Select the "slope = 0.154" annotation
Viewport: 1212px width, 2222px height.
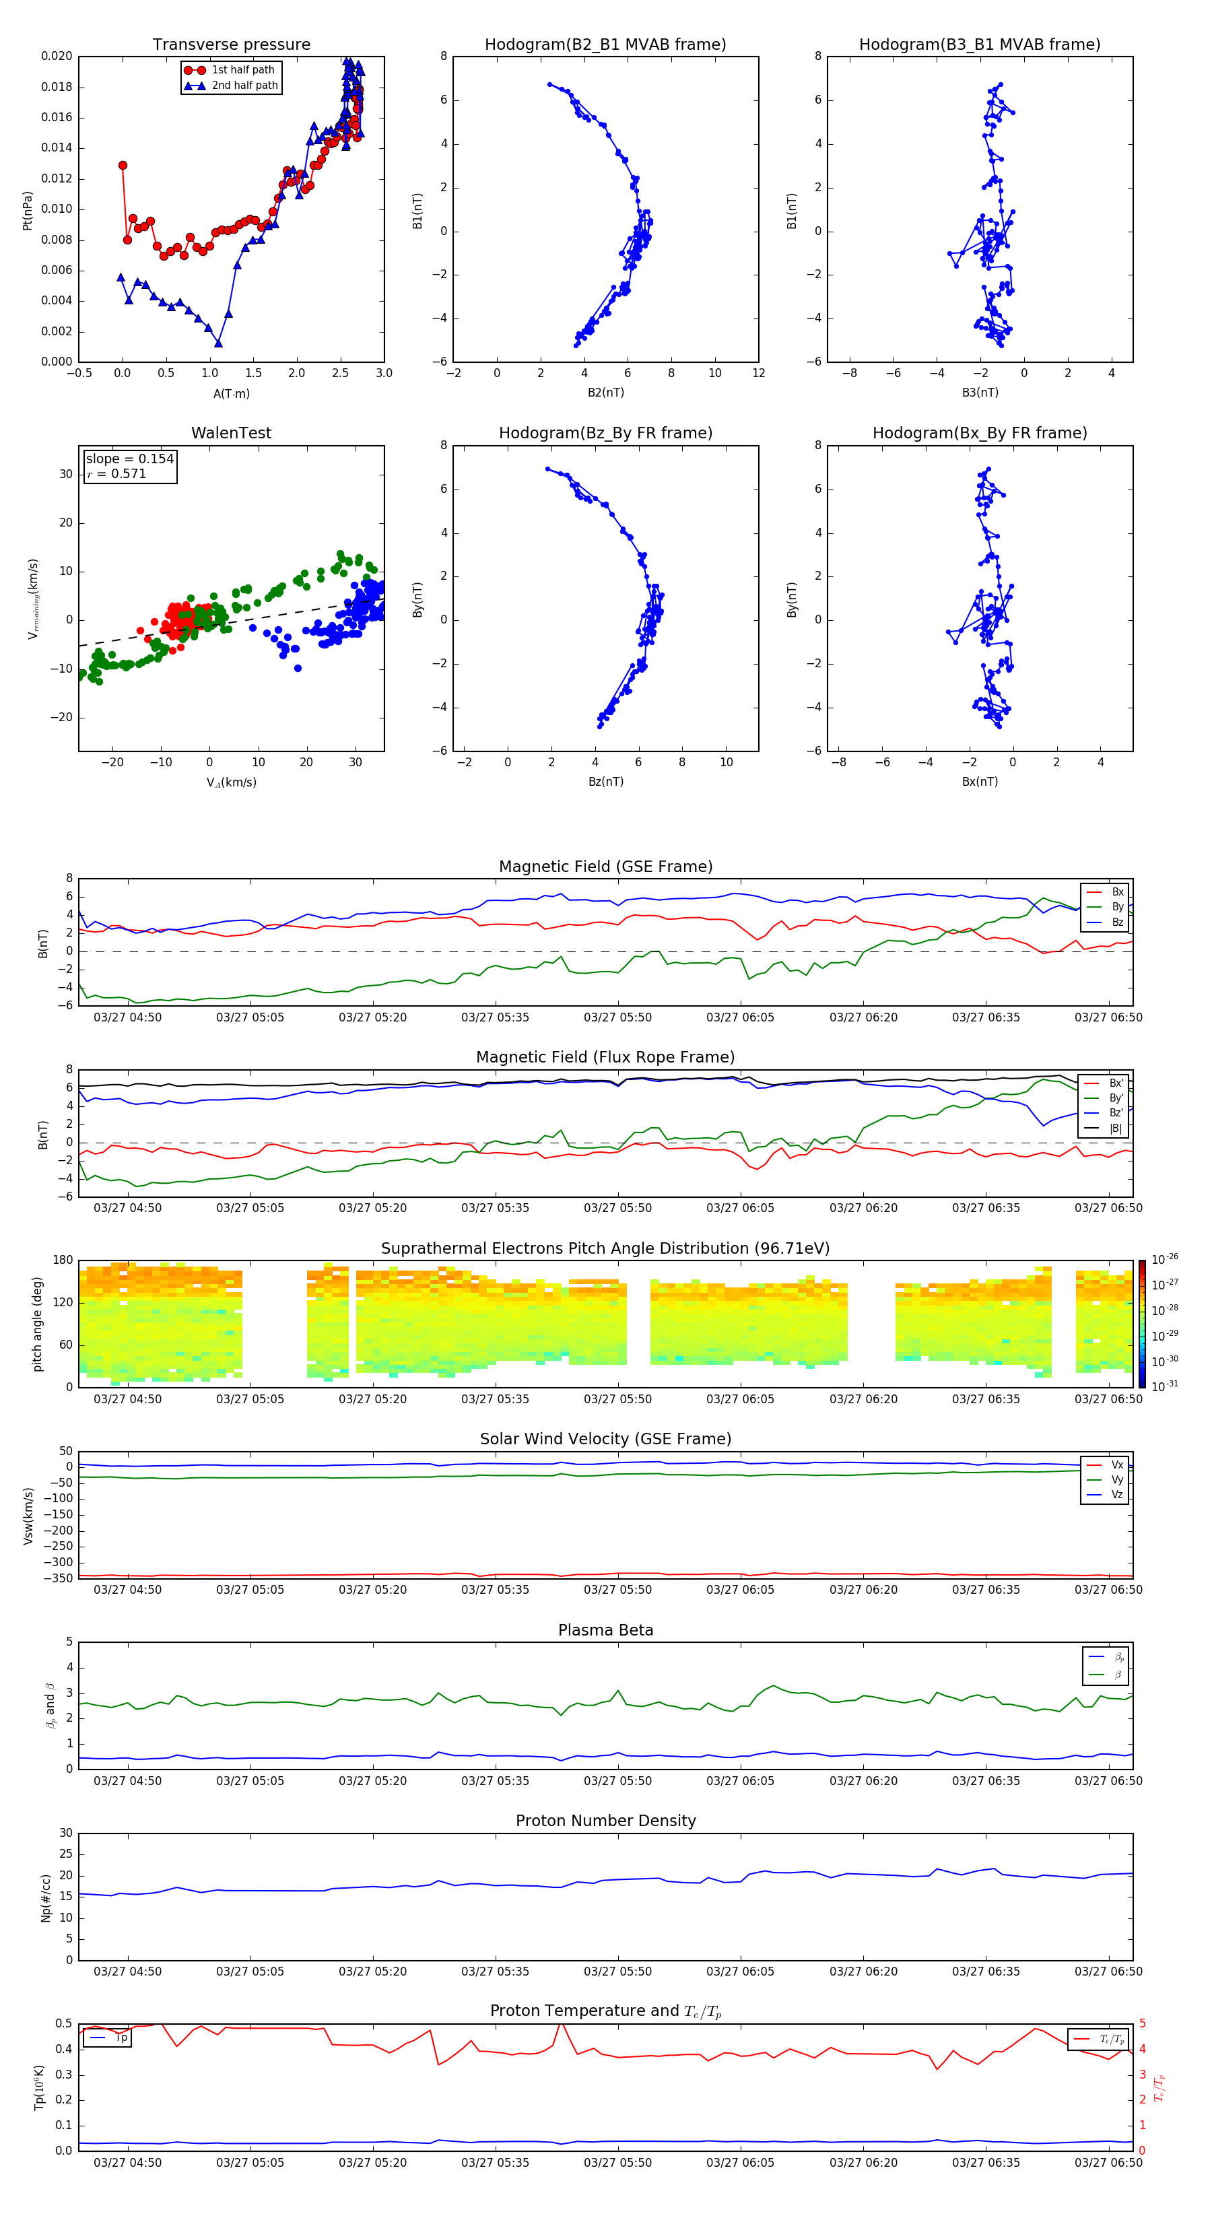point(129,459)
